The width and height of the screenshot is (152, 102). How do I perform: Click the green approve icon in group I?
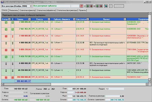tap(88, 6)
